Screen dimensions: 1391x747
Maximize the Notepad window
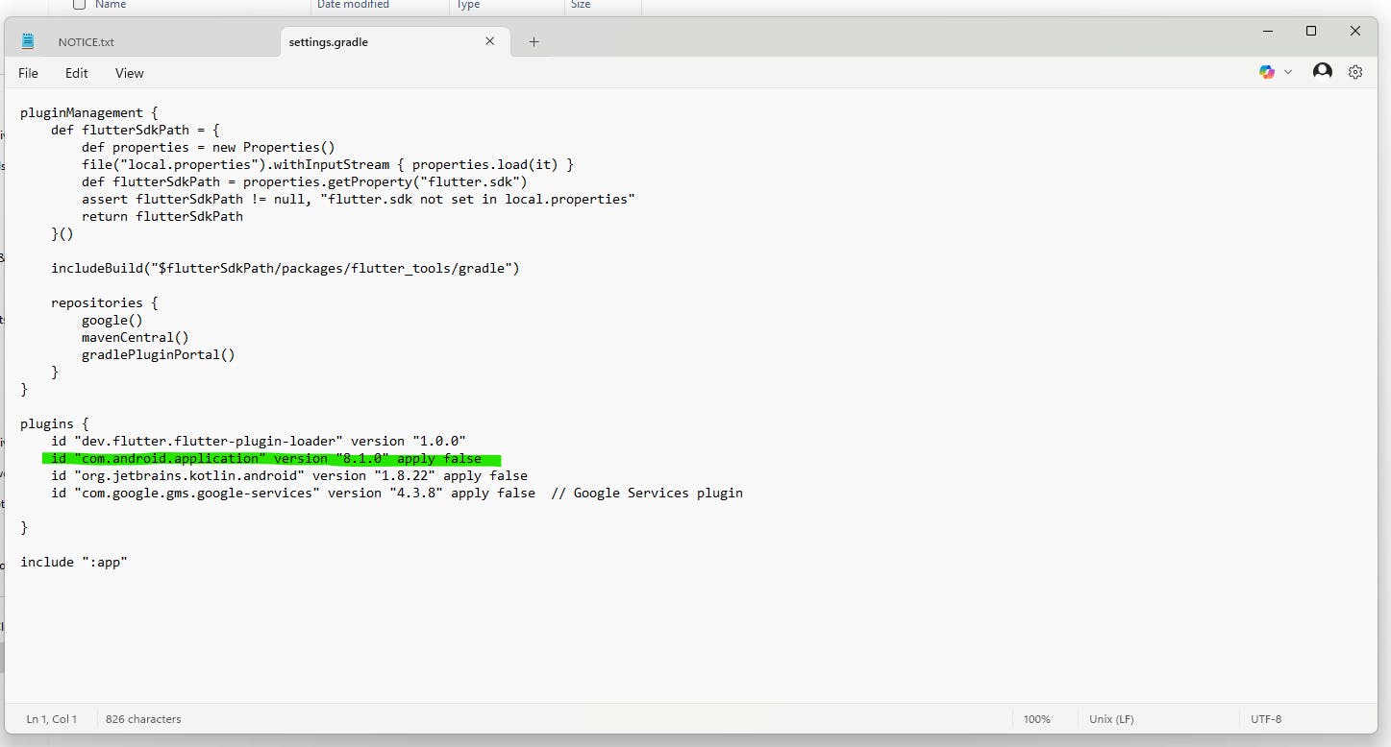(x=1311, y=31)
